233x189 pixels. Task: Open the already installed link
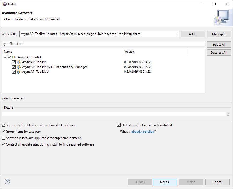tap(143, 132)
